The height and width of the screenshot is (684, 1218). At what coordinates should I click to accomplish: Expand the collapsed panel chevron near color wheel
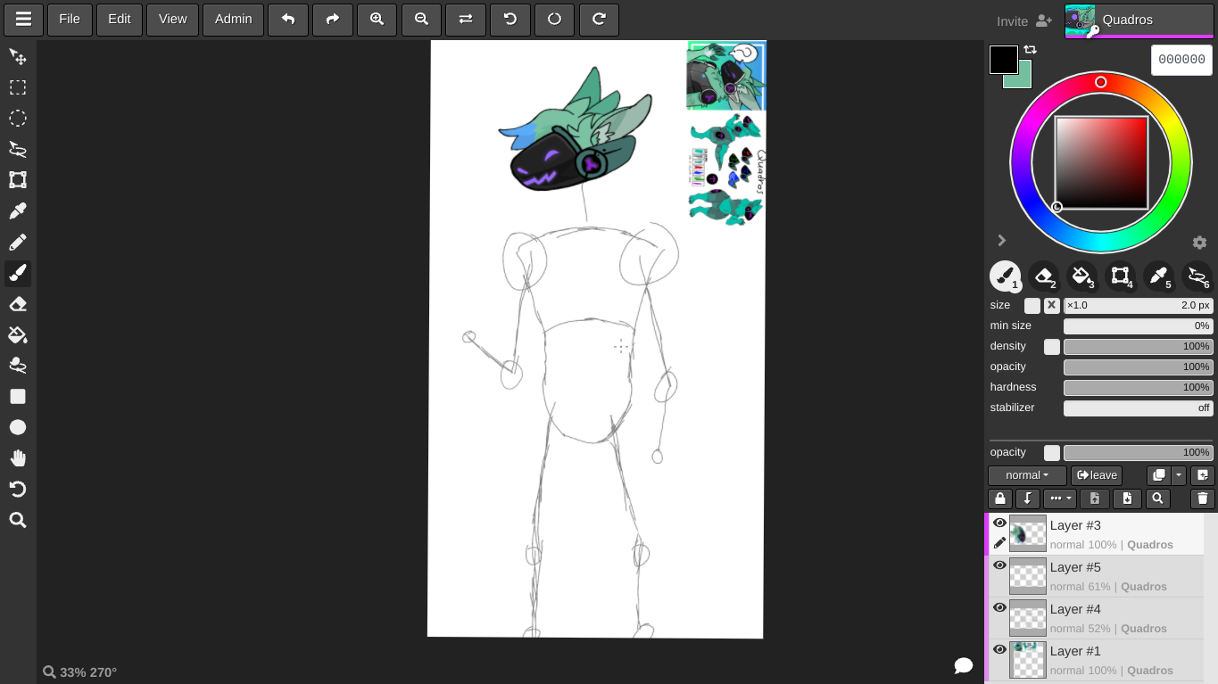click(1001, 241)
